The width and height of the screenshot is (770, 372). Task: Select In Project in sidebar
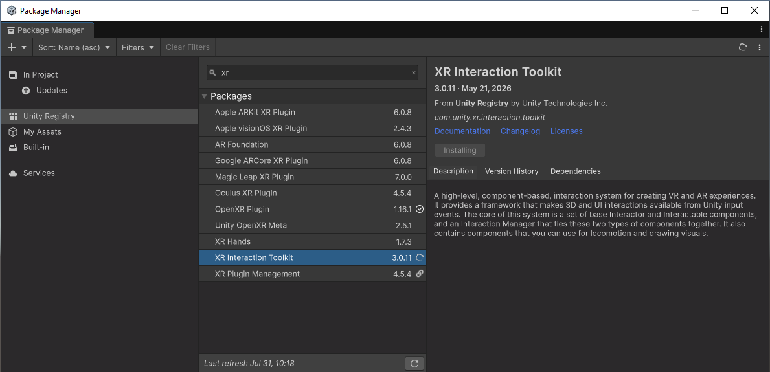pyautogui.click(x=99, y=74)
